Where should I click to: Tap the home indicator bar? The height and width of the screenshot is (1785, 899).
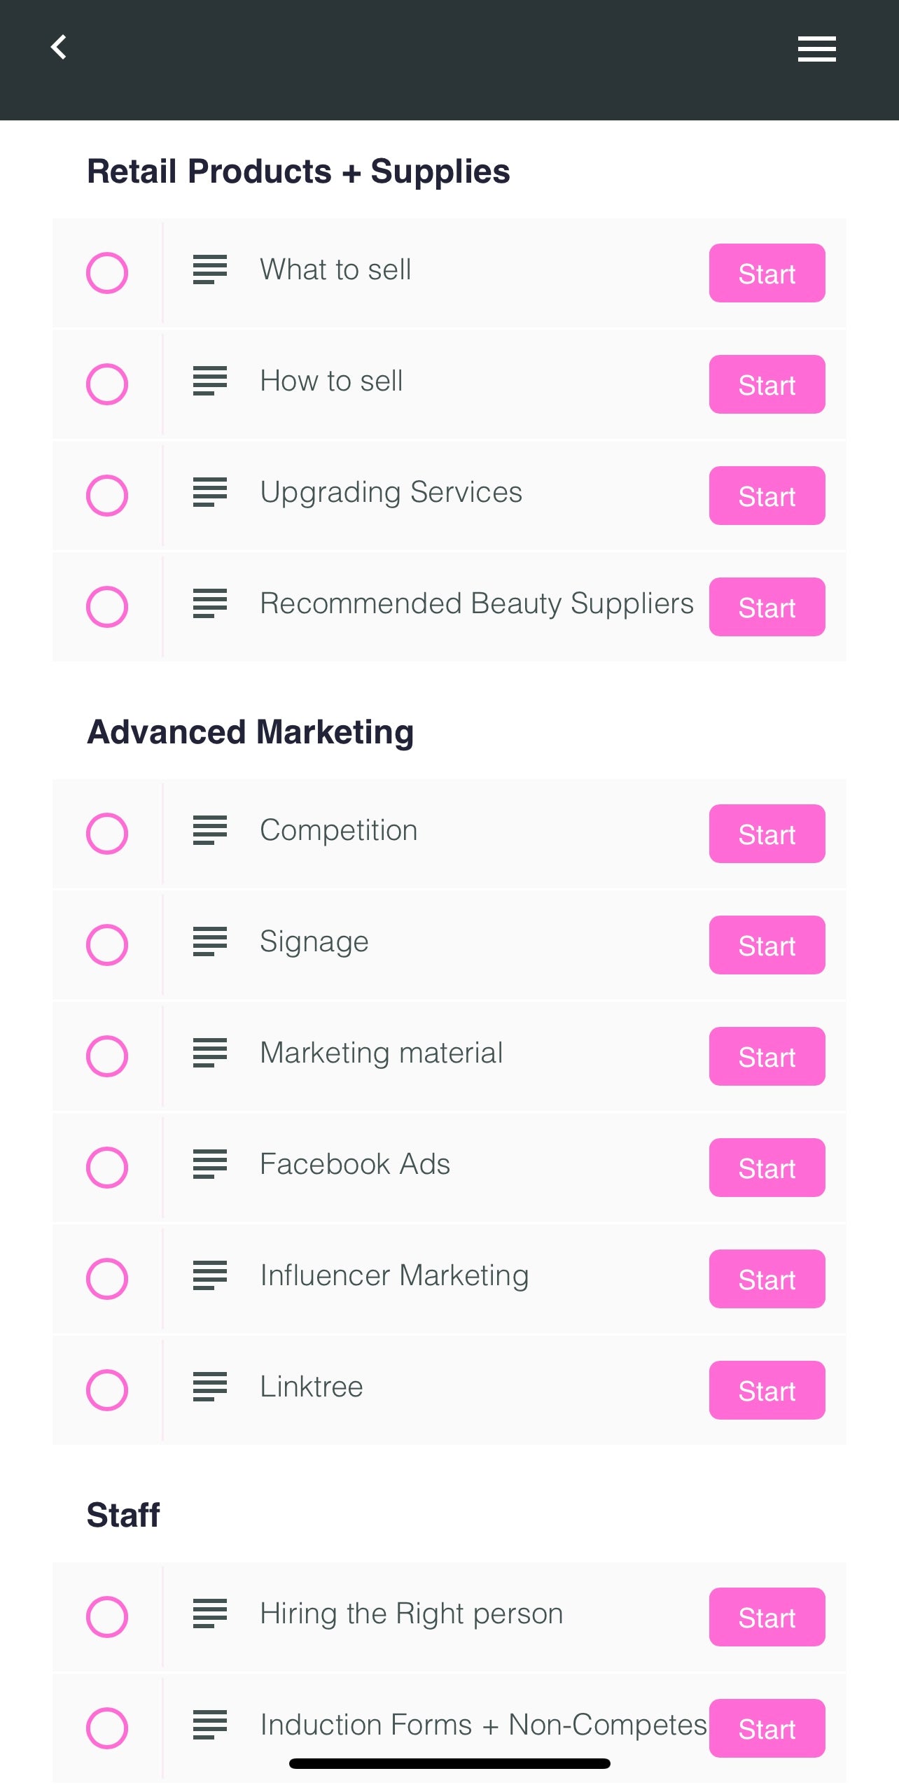pyautogui.click(x=449, y=1763)
